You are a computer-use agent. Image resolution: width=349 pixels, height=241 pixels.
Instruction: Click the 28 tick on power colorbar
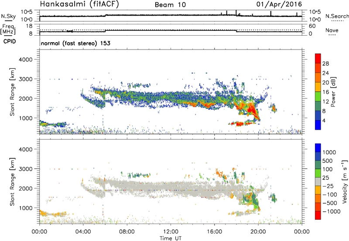[325, 64]
